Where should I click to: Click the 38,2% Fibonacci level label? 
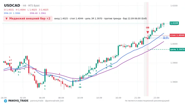(x=166, y=38)
